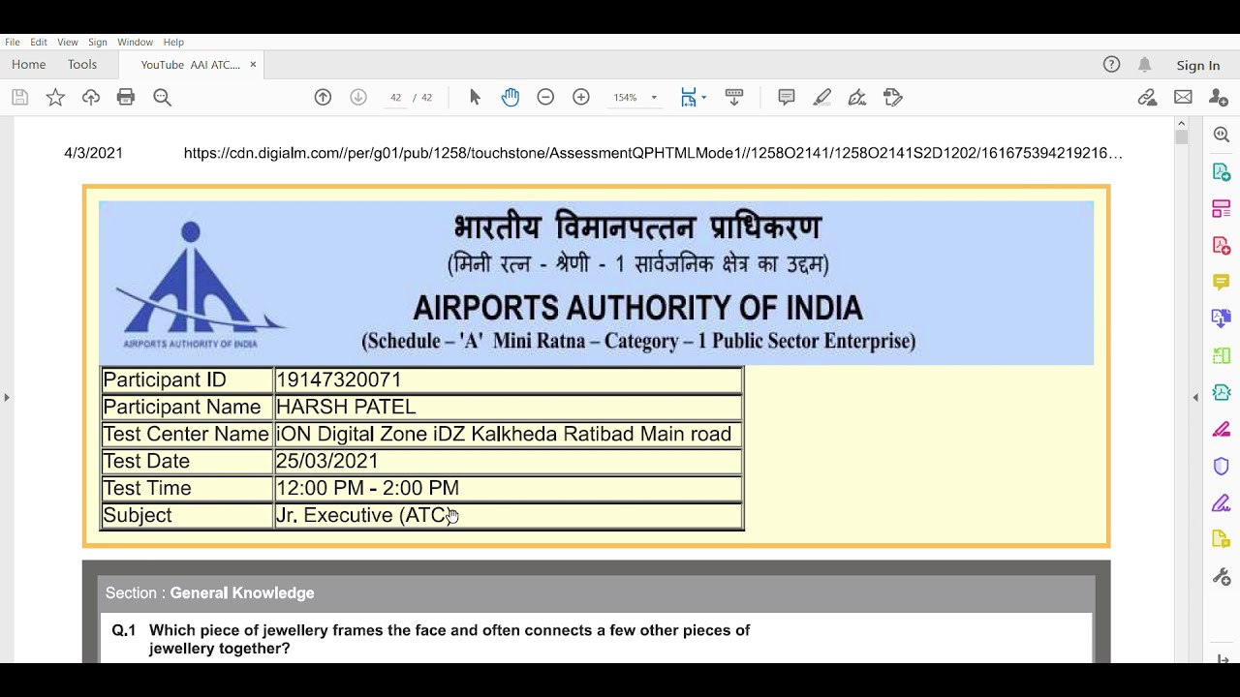This screenshot has width=1240, height=697.
Task: Open the View menu
Action: (68, 43)
